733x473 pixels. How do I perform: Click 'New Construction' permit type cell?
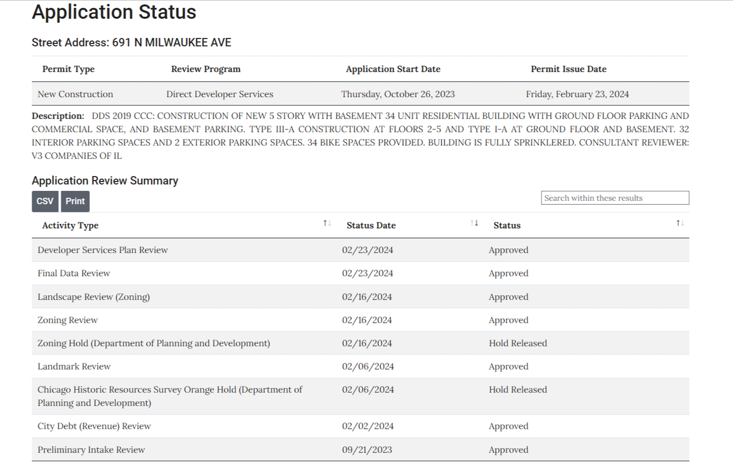(75, 94)
